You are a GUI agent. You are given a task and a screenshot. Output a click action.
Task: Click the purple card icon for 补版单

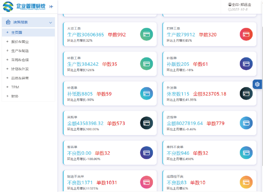pos(246,64)
